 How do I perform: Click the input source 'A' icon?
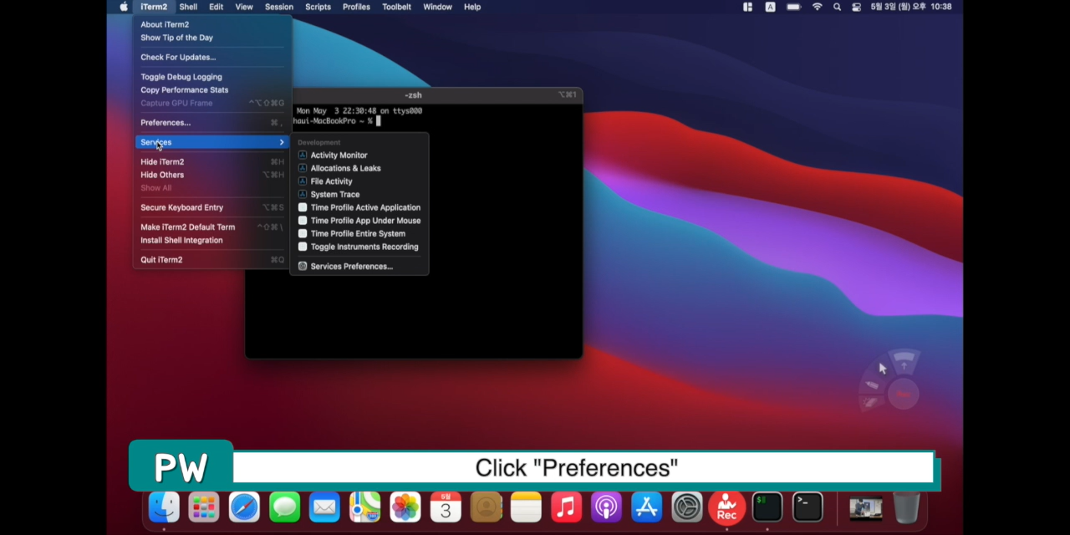[x=770, y=7]
